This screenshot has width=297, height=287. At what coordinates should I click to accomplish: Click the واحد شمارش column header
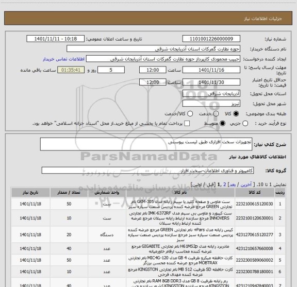[x=107, y=192]
